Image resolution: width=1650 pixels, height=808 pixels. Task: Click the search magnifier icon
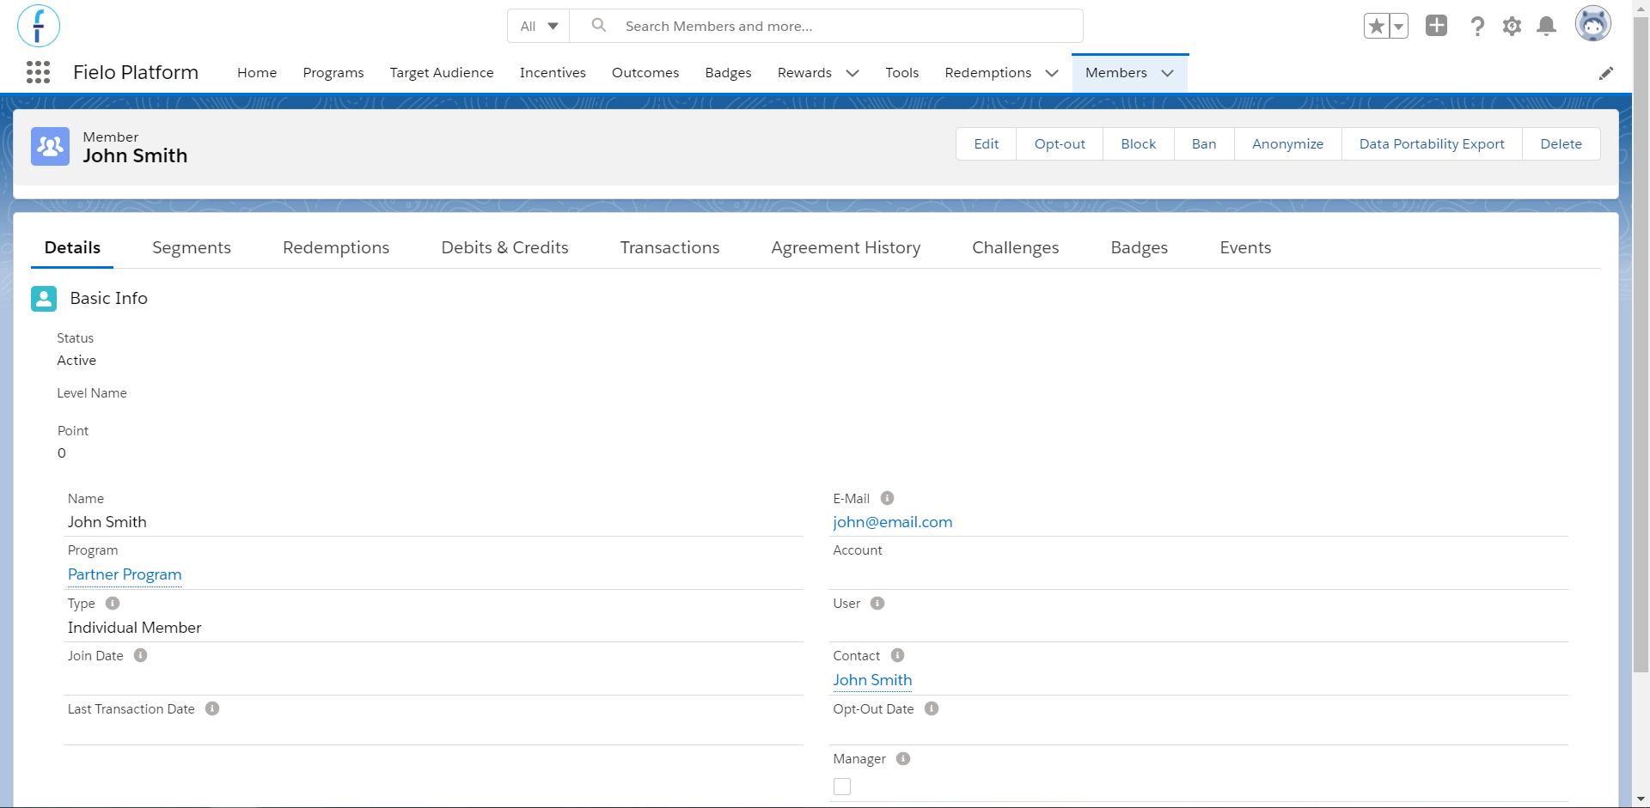point(599,26)
